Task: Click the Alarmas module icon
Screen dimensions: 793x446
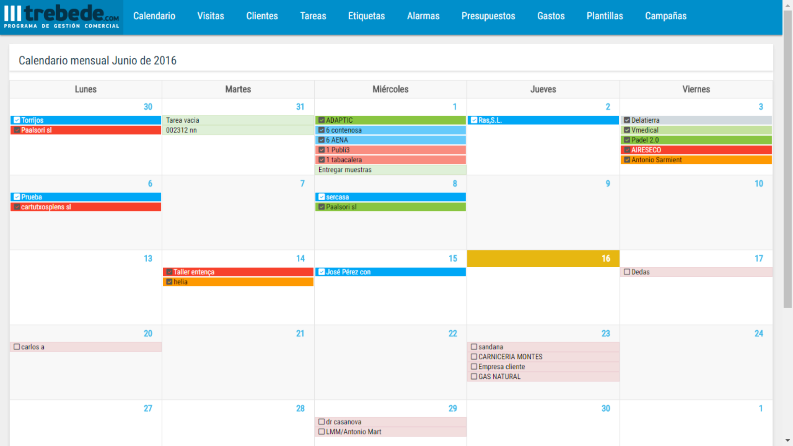Action: pos(424,16)
